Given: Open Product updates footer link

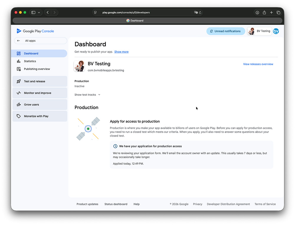Looking at the screenshot, I should pyautogui.click(x=87, y=204).
